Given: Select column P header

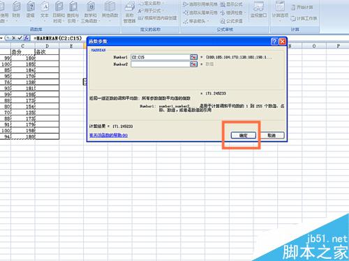Looking at the screenshot, I should pyautogui.click(x=338, y=46).
